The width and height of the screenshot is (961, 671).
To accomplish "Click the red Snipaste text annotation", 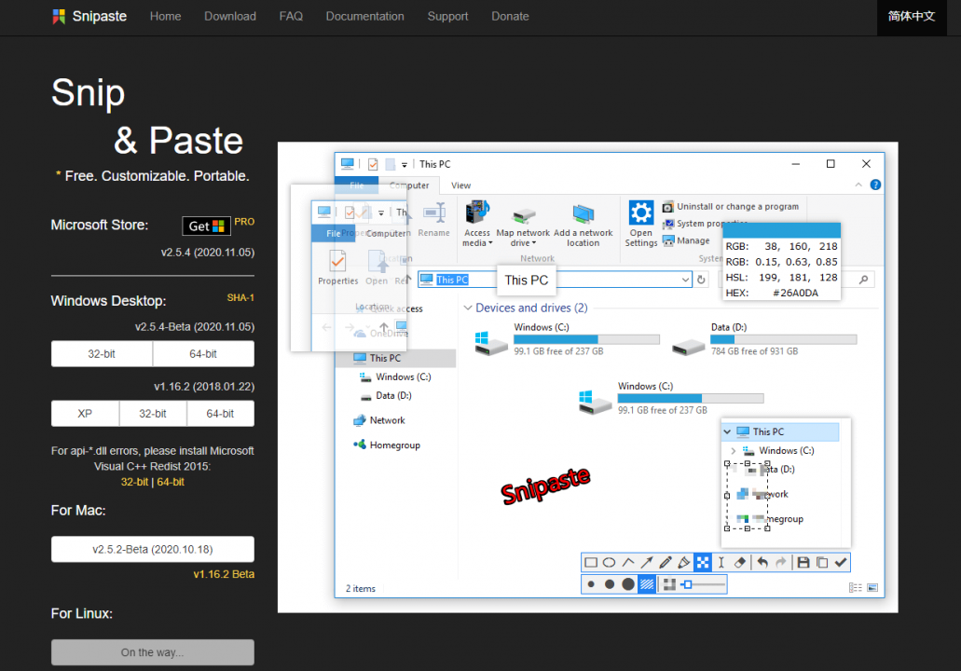I will 545,486.
